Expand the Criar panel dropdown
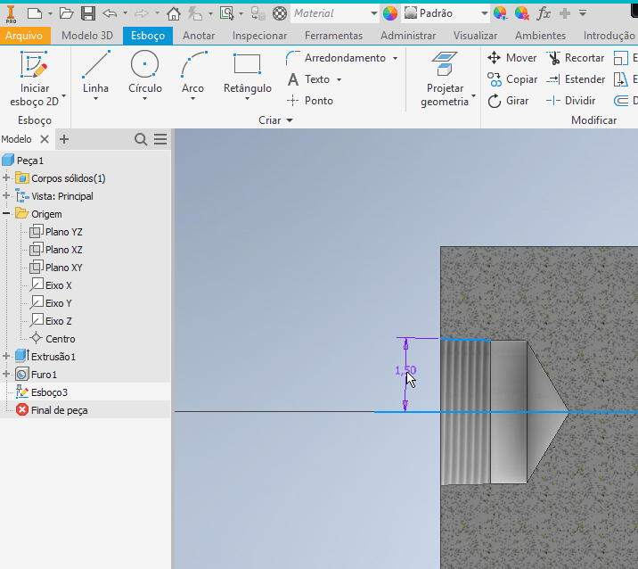 (x=276, y=120)
